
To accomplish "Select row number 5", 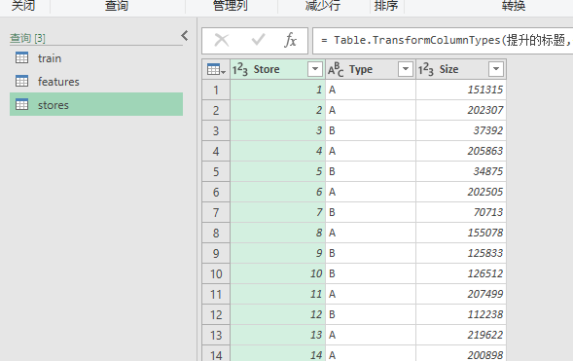I will coord(216,171).
